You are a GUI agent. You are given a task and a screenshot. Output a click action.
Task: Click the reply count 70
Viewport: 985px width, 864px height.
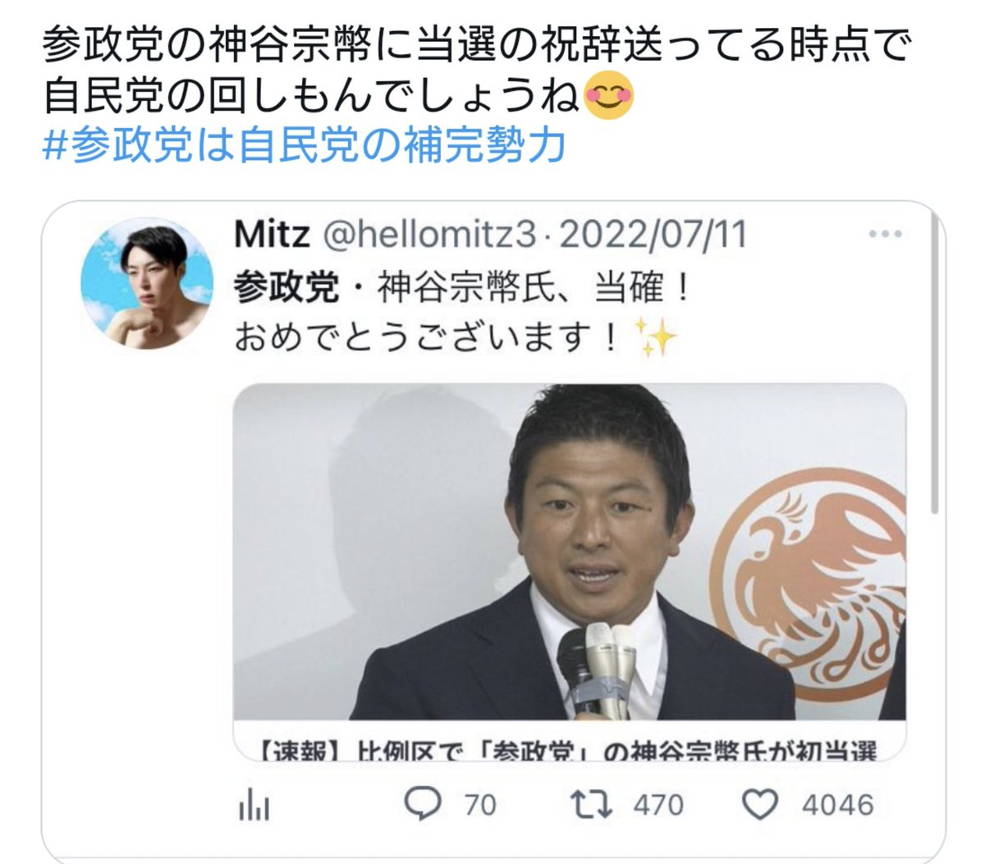480,806
